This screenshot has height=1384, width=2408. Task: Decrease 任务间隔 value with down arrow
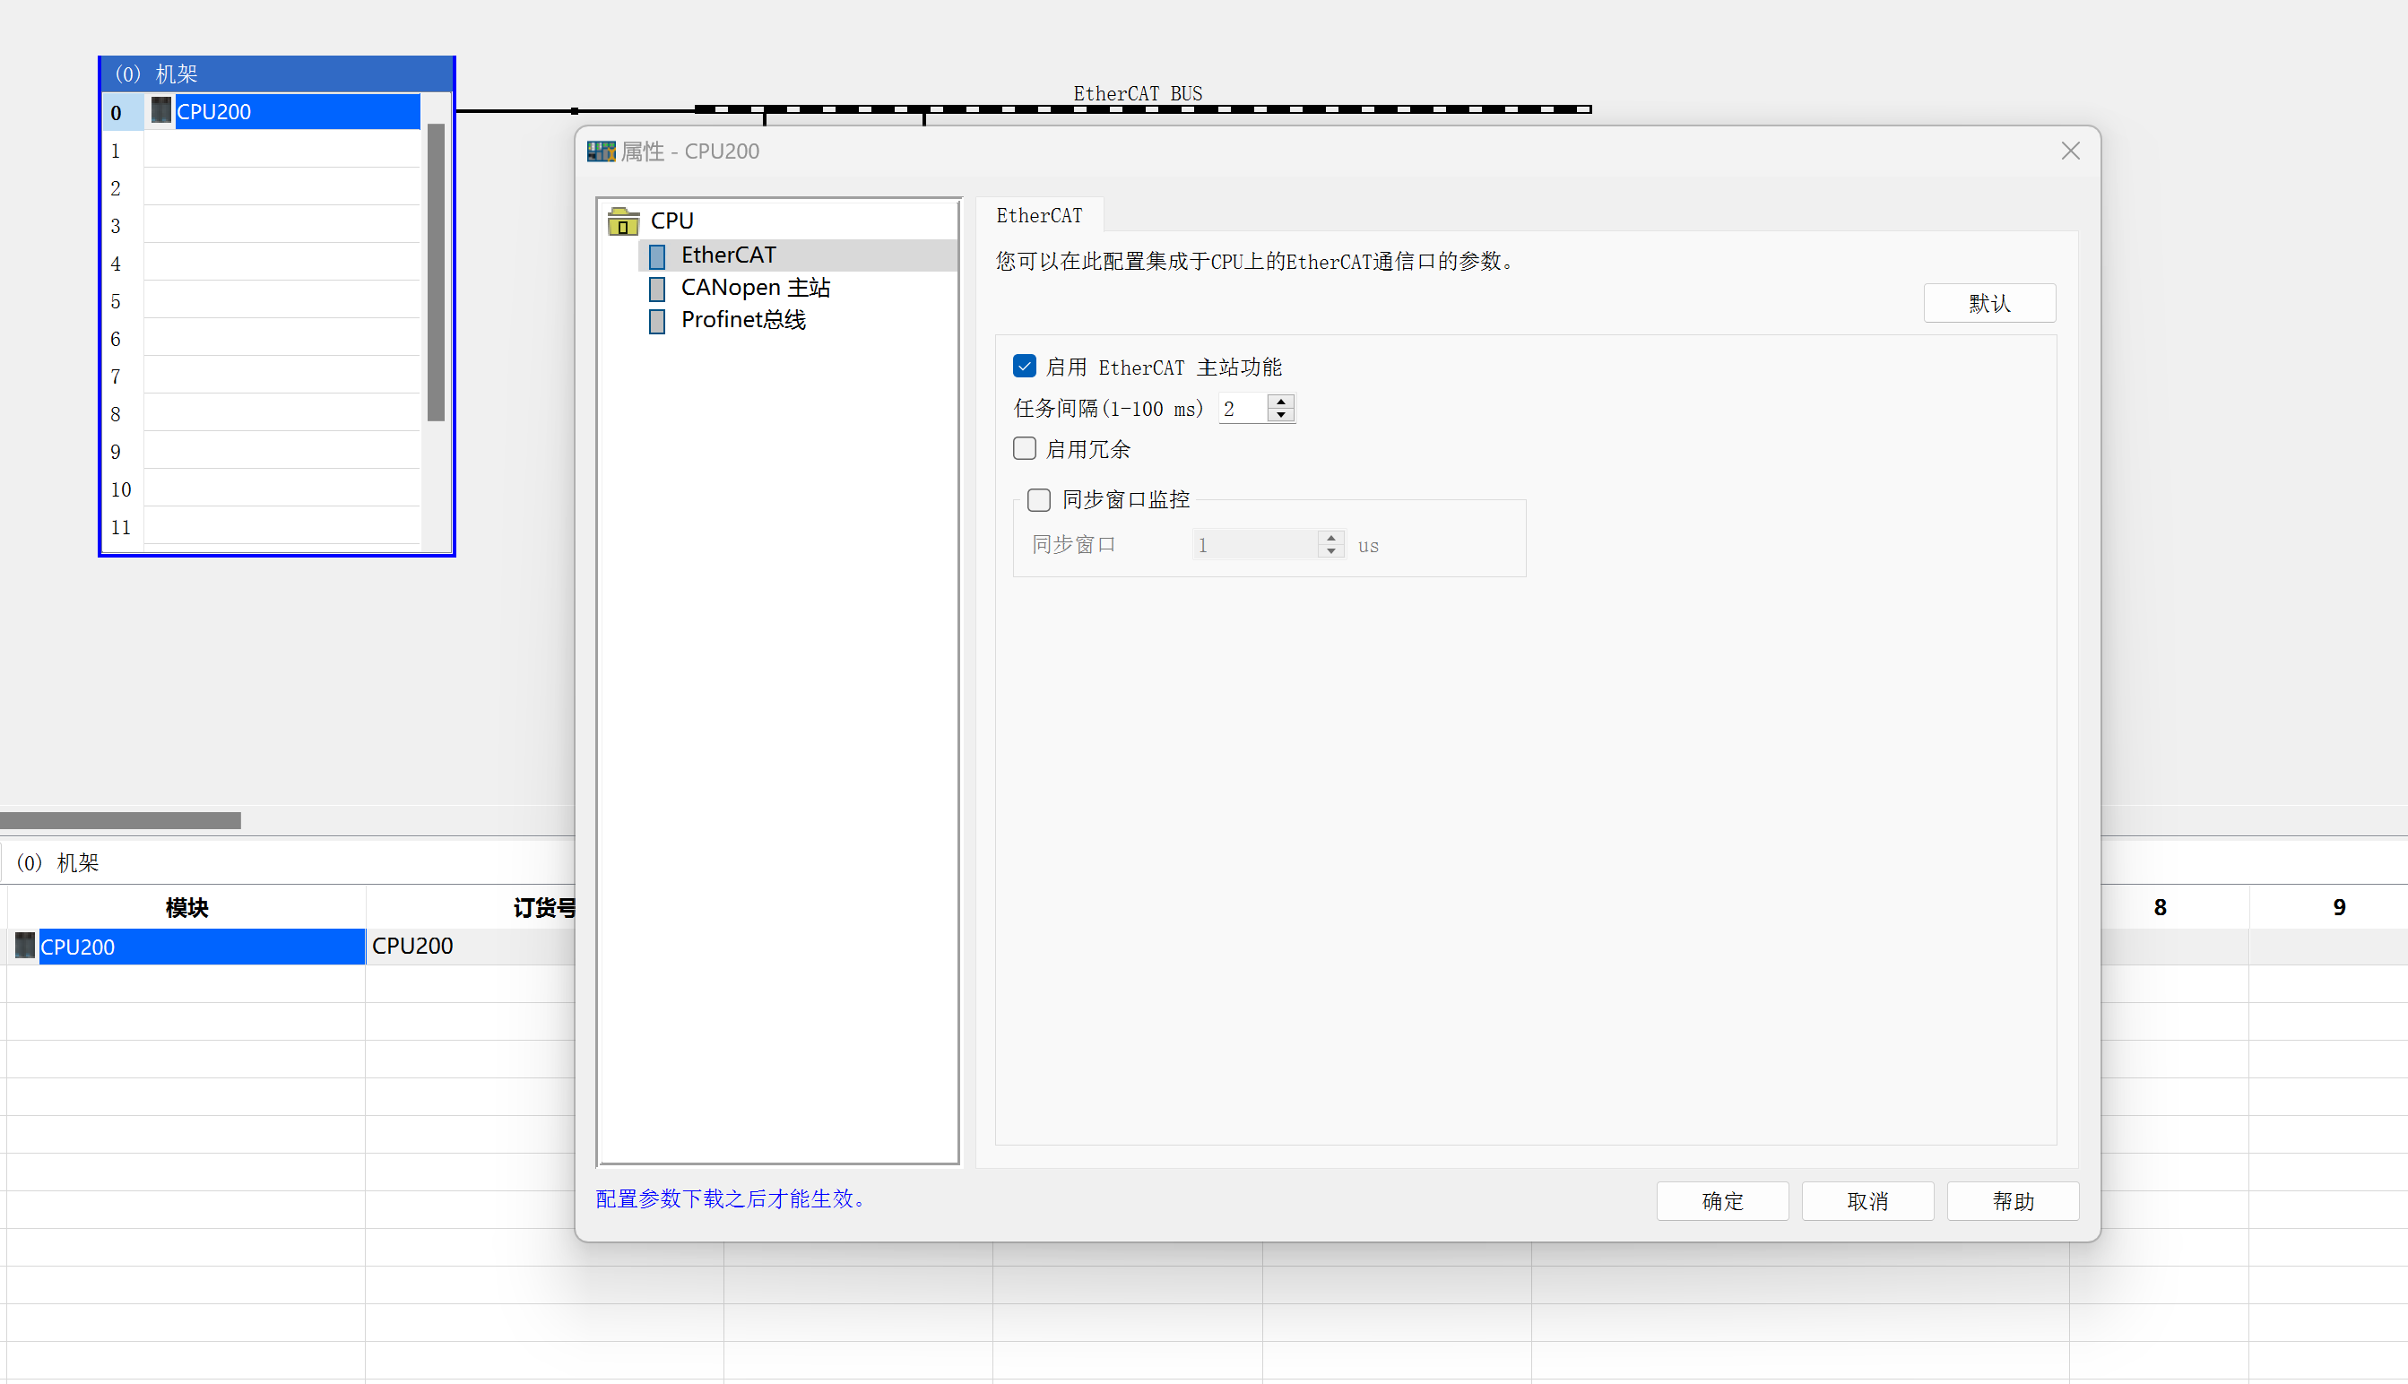click(1281, 414)
